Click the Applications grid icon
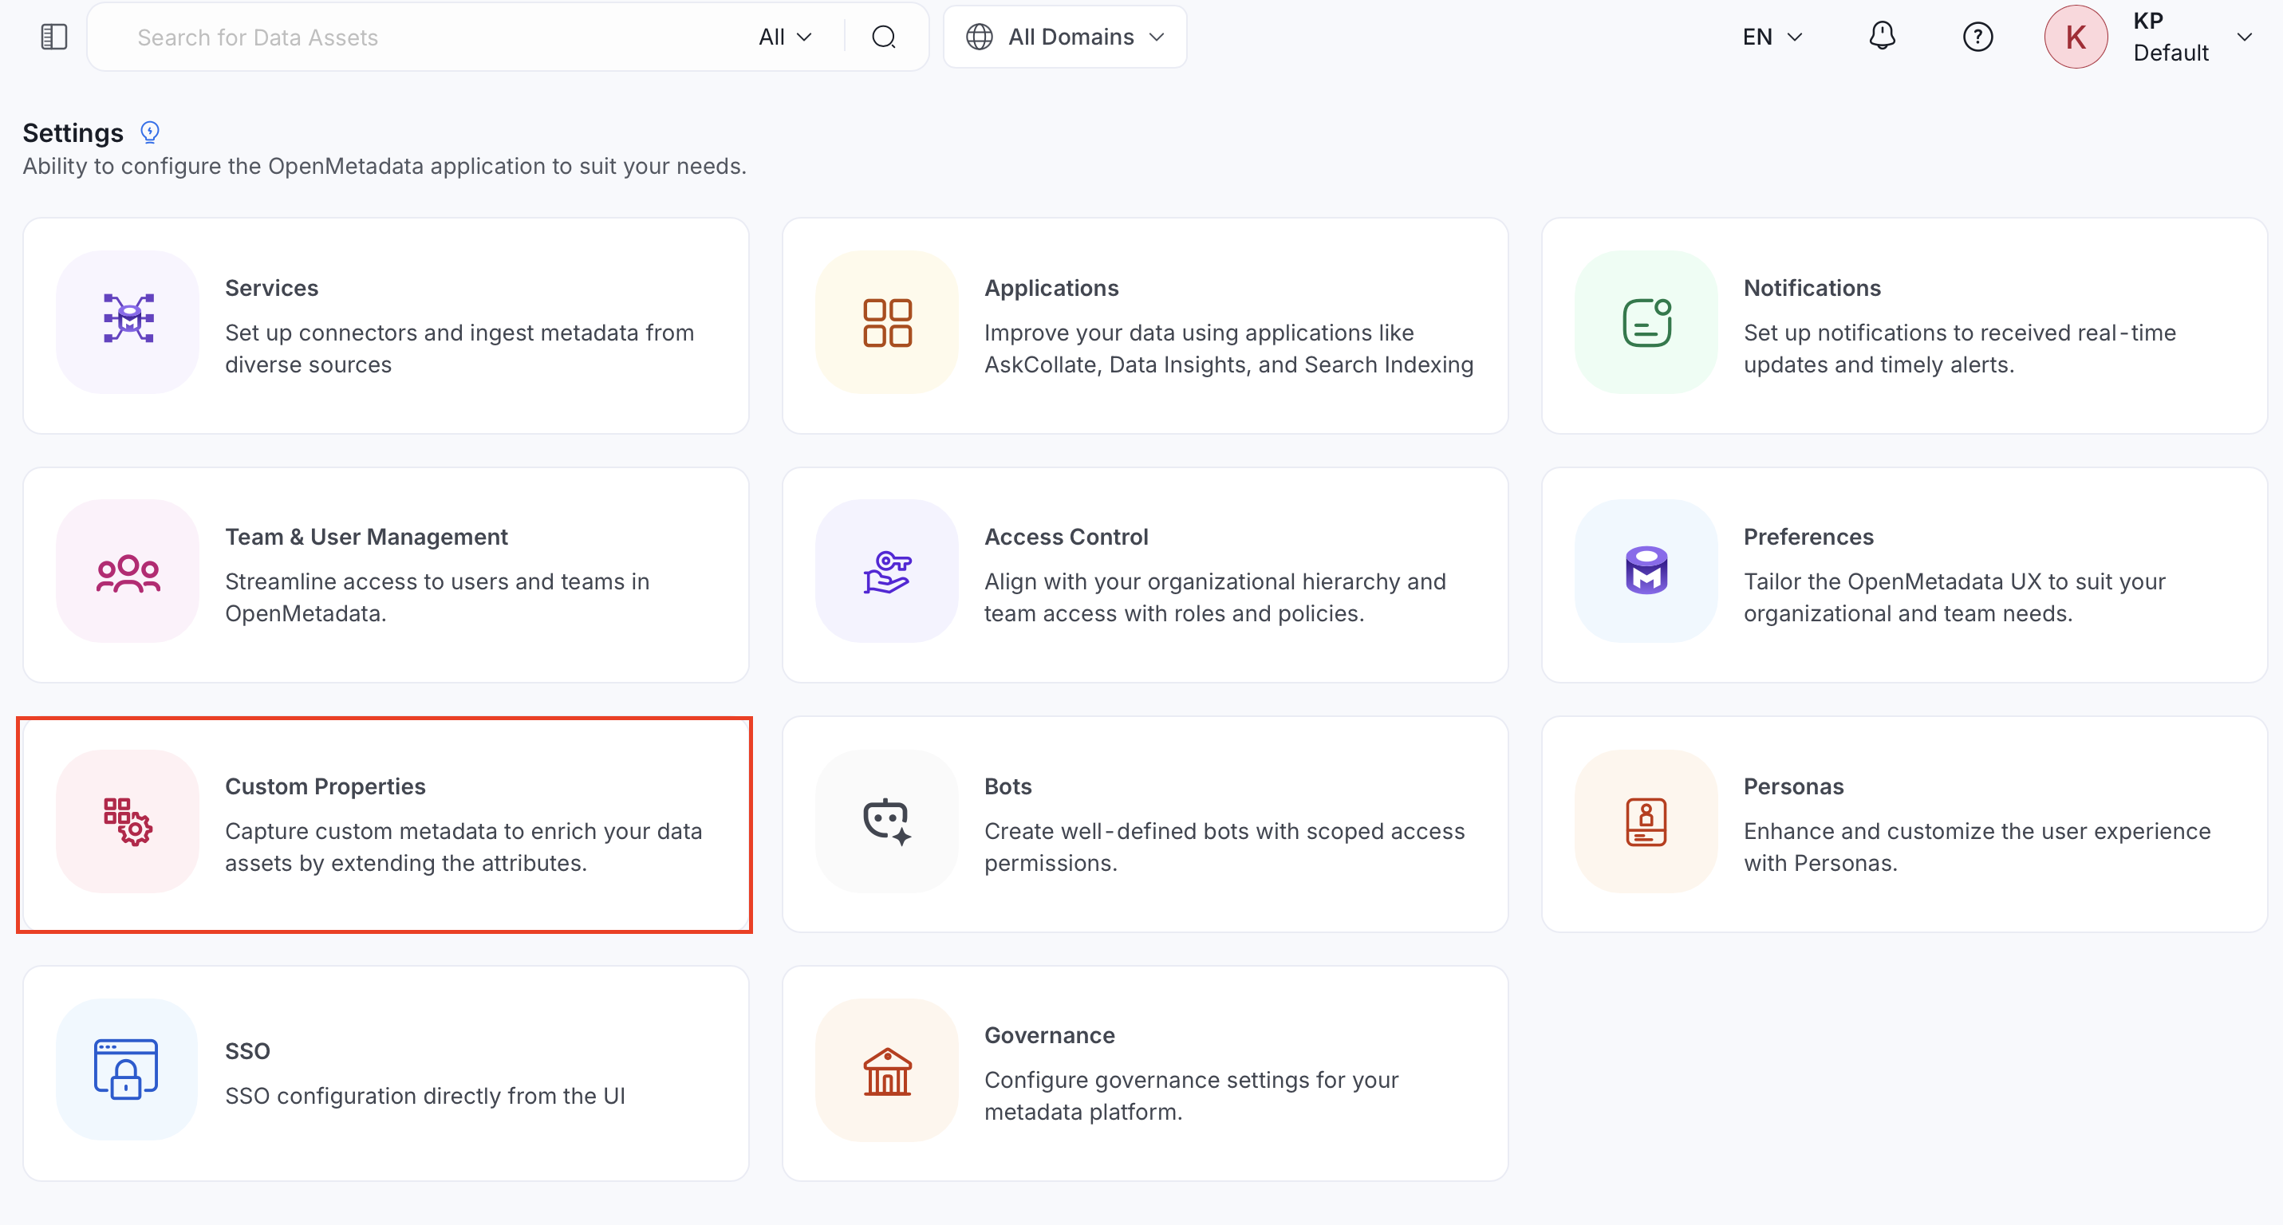Image resolution: width=2283 pixels, height=1225 pixels. [887, 322]
